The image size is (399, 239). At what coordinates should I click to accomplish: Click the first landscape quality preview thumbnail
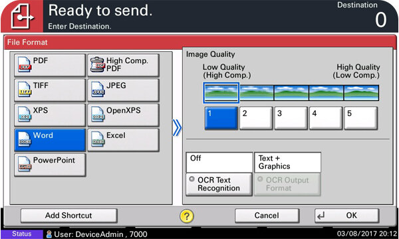pyautogui.click(x=221, y=93)
